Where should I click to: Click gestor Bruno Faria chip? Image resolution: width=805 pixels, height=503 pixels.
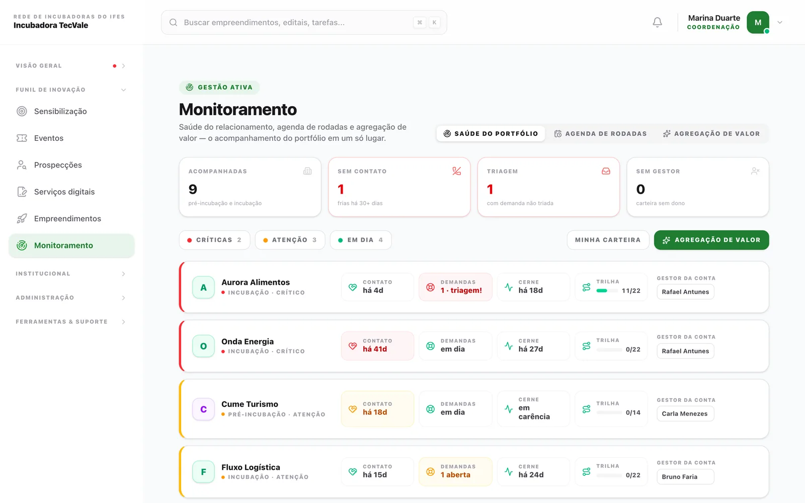pyautogui.click(x=685, y=477)
